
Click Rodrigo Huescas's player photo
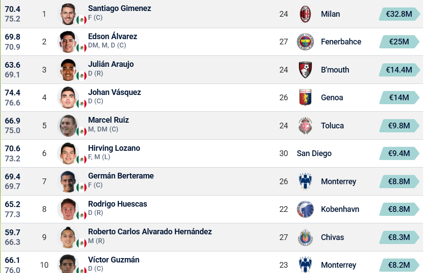tap(69, 209)
